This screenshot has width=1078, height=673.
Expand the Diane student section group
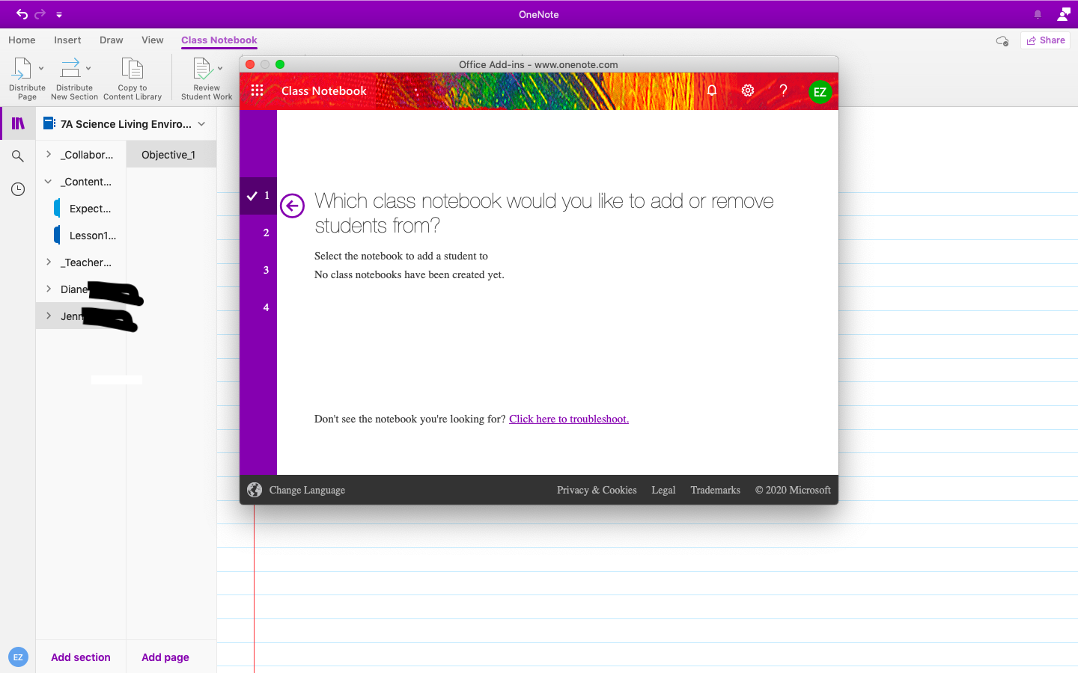tap(49, 289)
